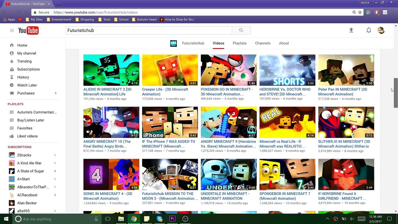Select the FuturisticHub channel home tab
This screenshot has height=224, width=398.
pyautogui.click(x=193, y=44)
